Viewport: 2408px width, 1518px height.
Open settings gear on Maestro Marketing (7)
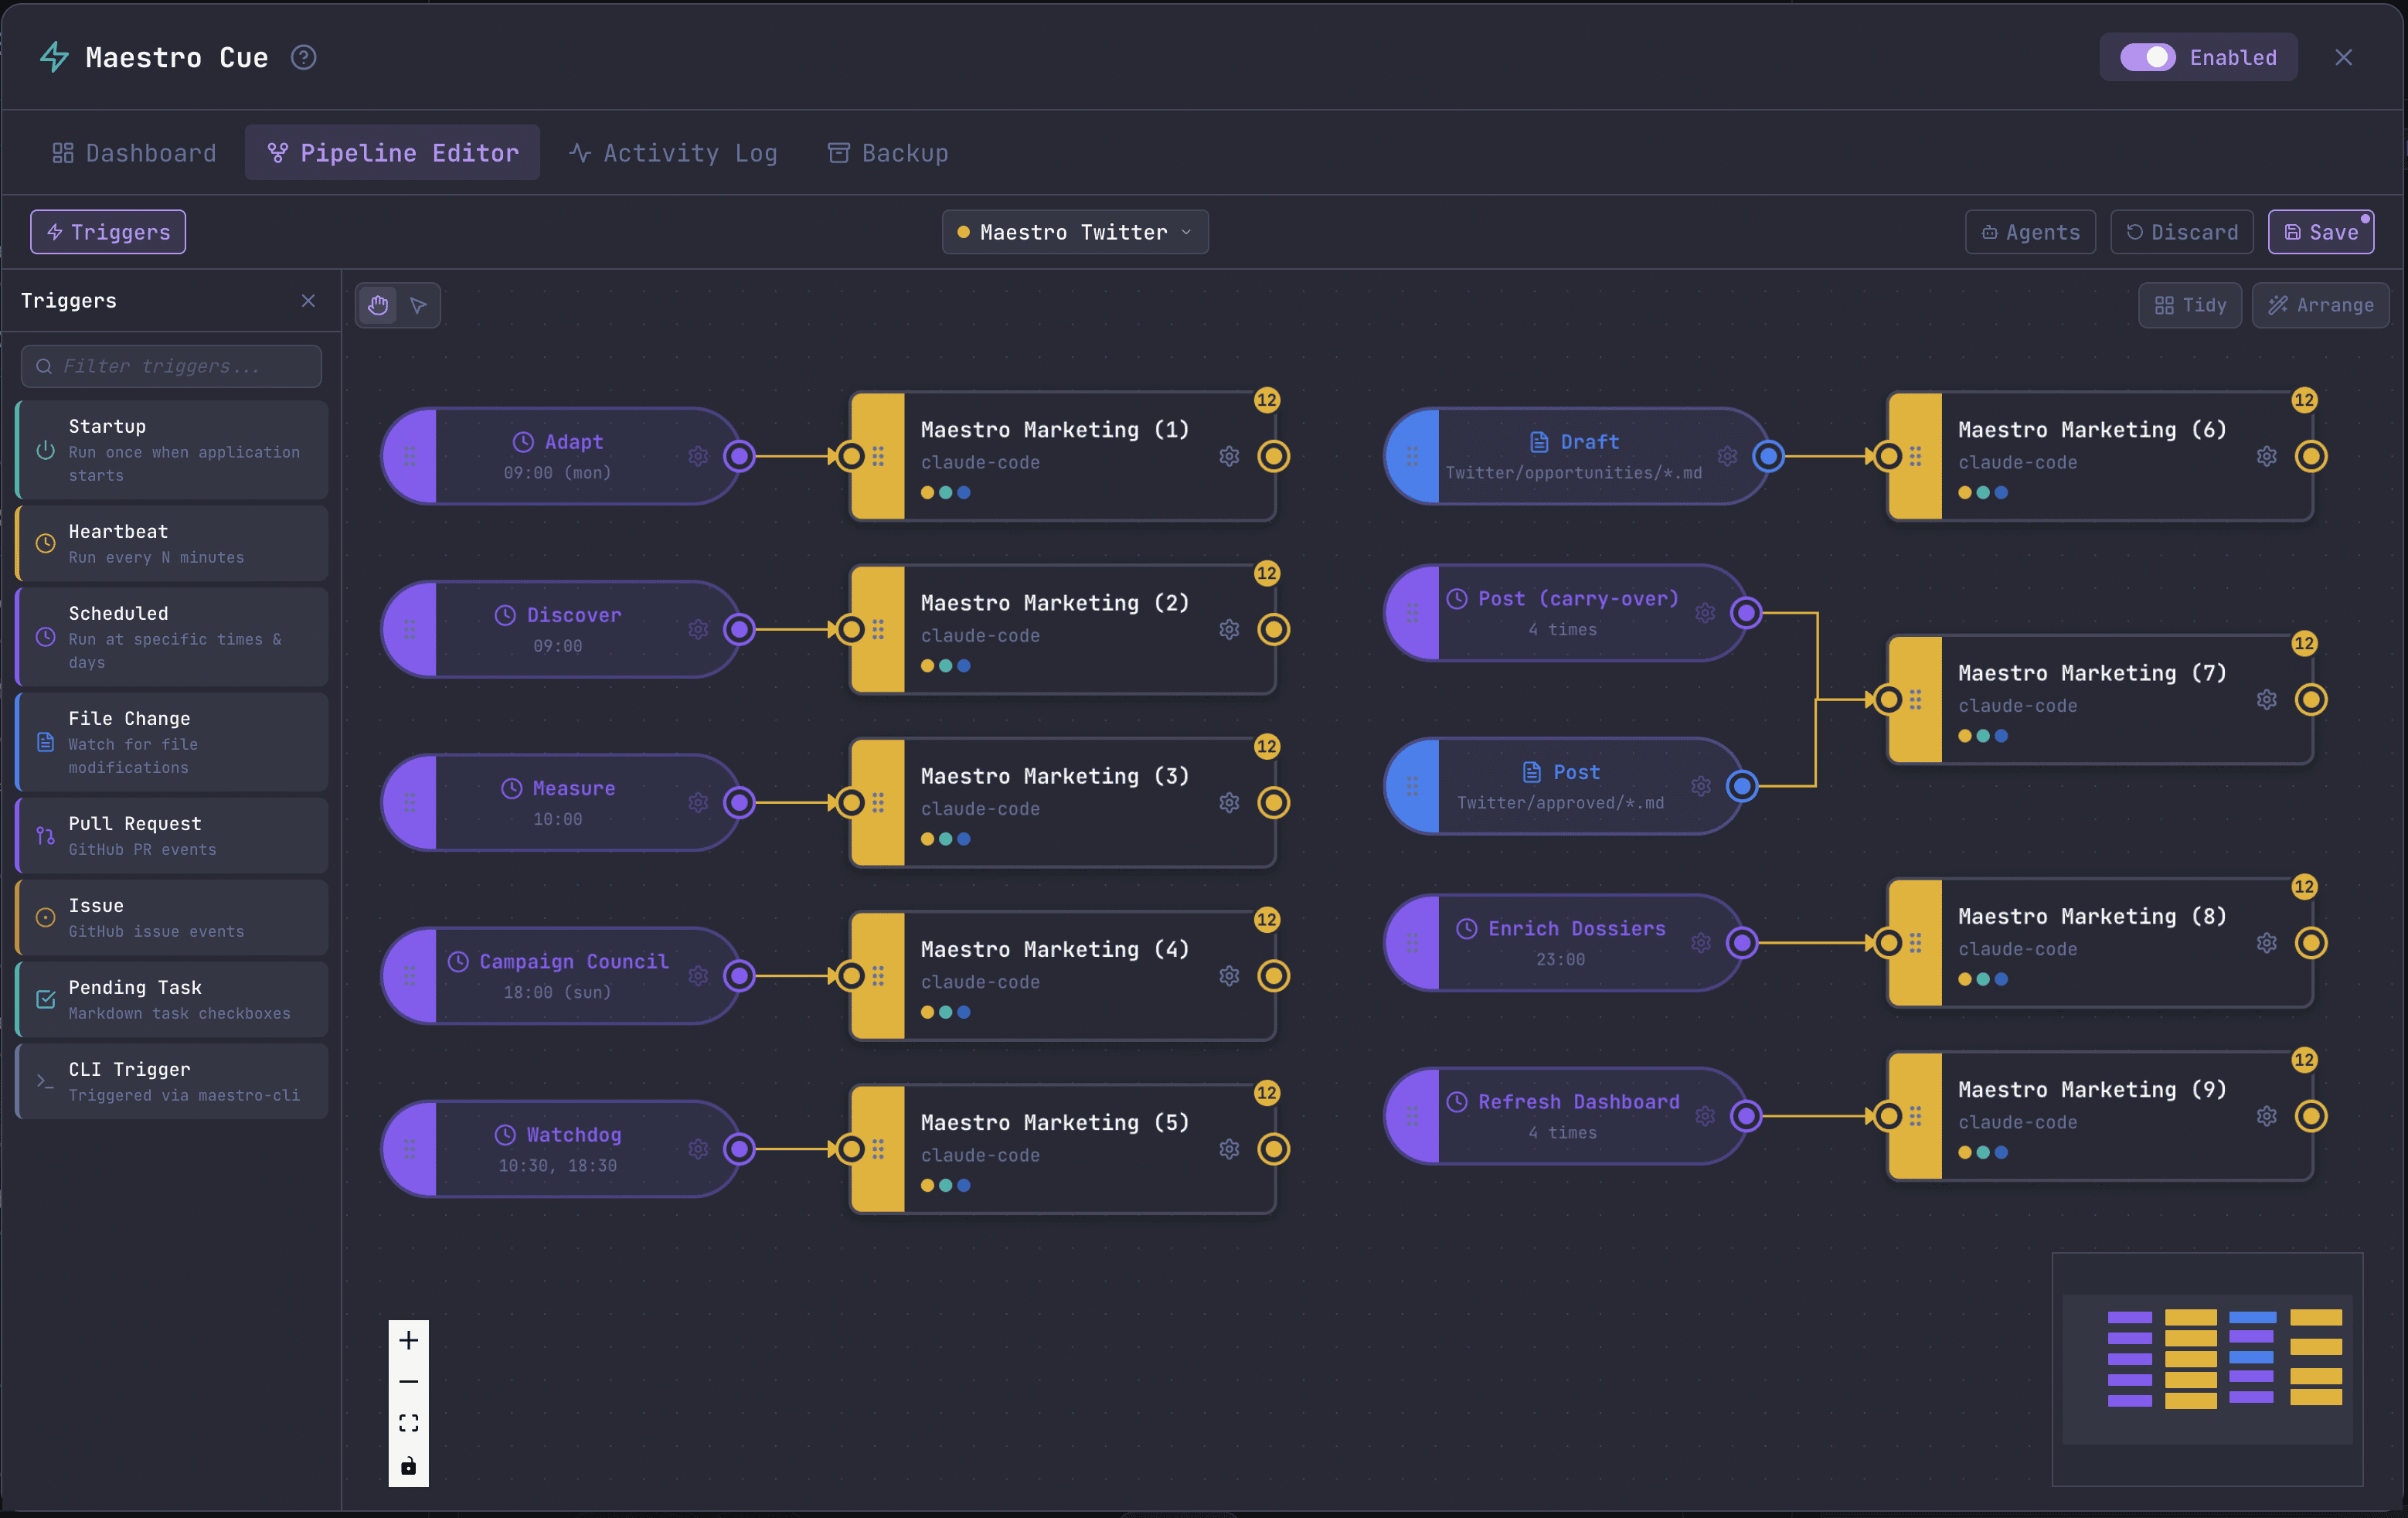[x=2266, y=699]
